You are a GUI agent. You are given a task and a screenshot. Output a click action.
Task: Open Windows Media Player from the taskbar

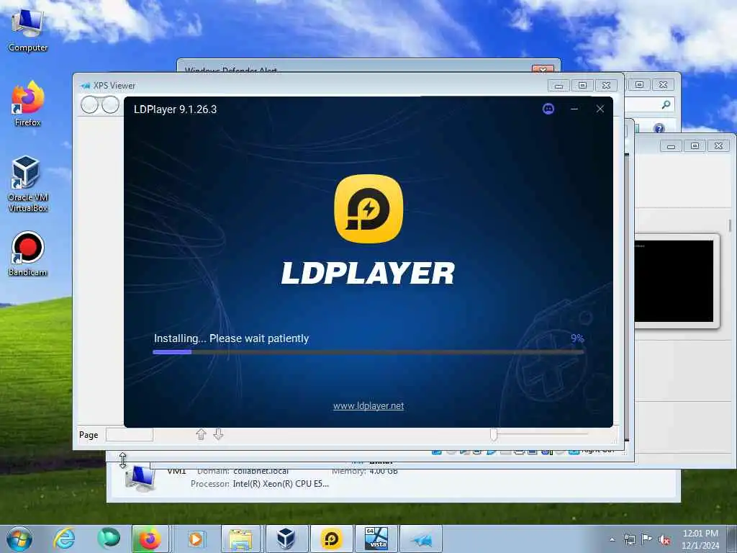(196, 539)
